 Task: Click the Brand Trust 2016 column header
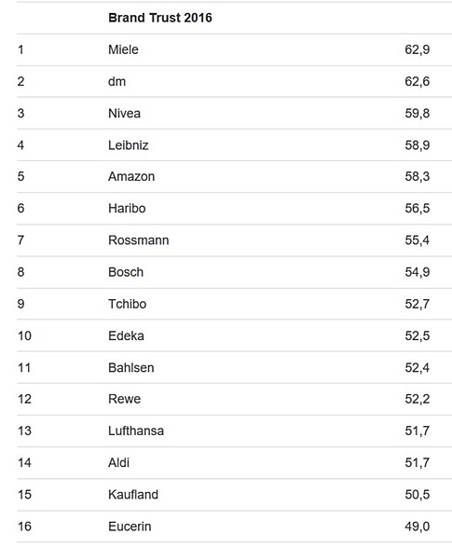[x=160, y=18]
